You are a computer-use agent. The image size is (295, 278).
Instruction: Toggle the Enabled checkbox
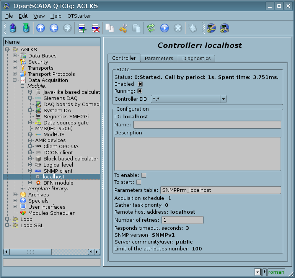(x=140, y=84)
